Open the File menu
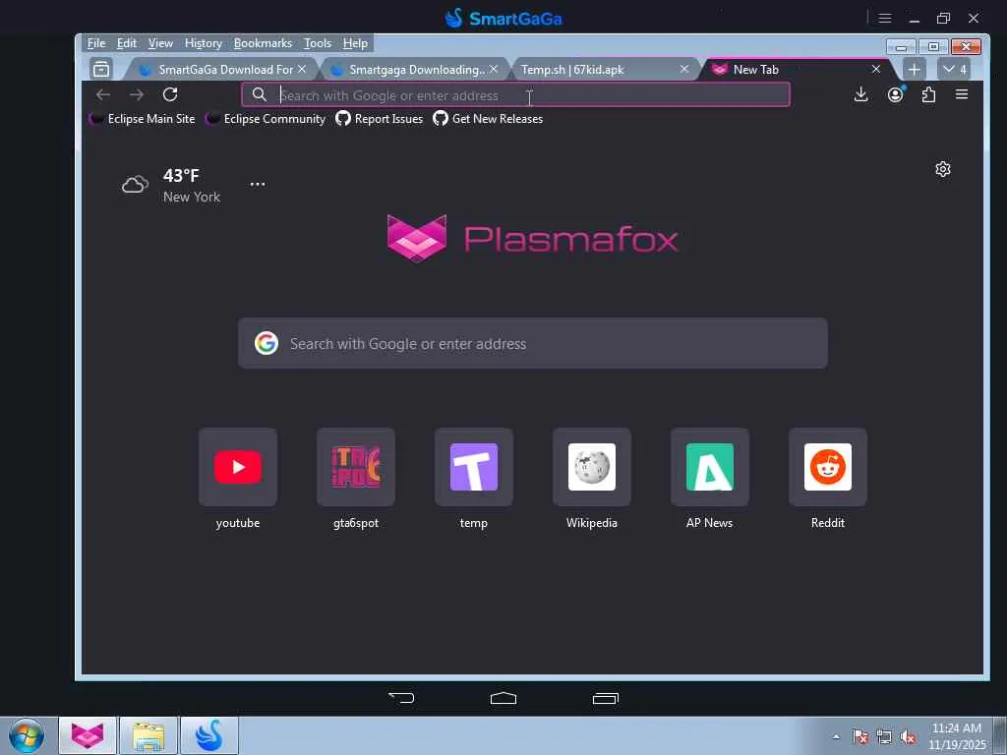 point(96,43)
